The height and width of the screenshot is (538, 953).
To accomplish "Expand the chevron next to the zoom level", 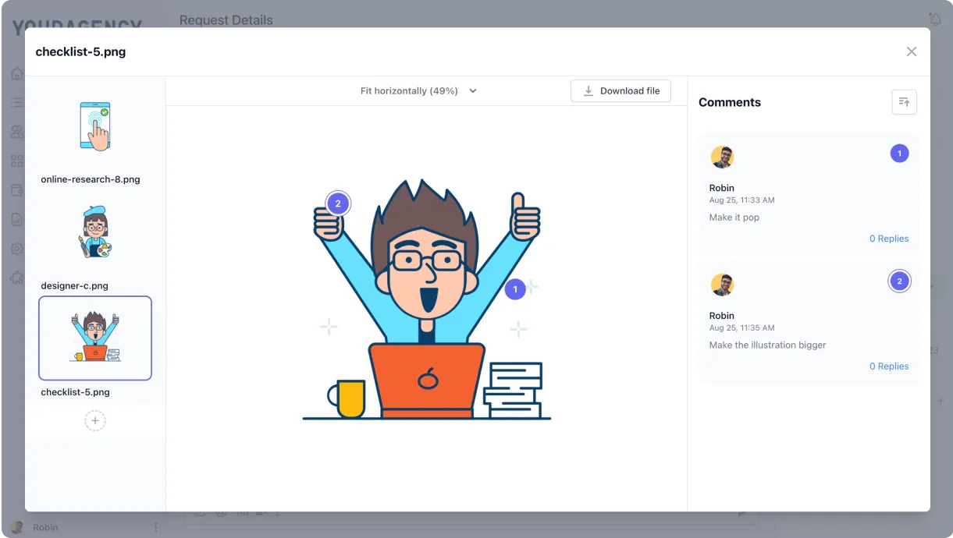I will pos(472,90).
